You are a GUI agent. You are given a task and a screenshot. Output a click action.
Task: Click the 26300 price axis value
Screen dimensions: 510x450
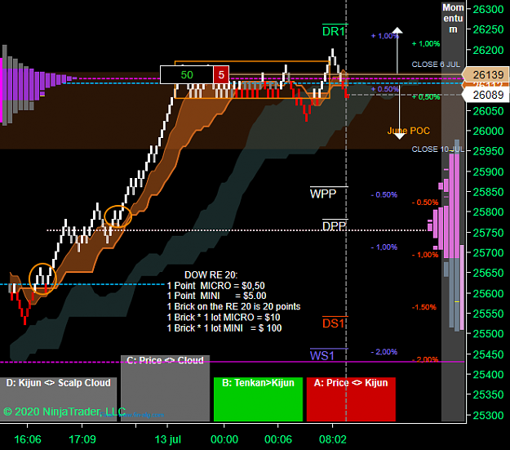pos(488,10)
